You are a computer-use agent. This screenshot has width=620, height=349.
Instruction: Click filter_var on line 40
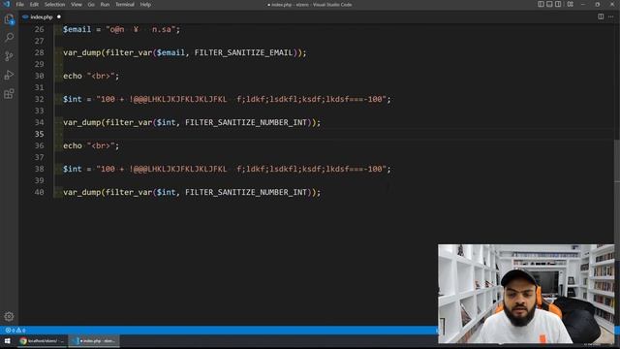click(129, 192)
